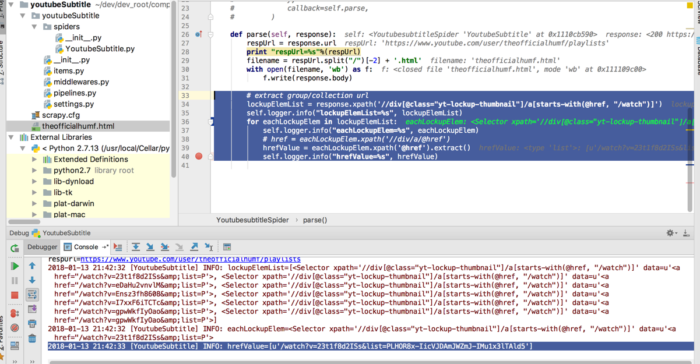Toggle breakpoint red dot on line 40
700x364 pixels.
pos(199,156)
